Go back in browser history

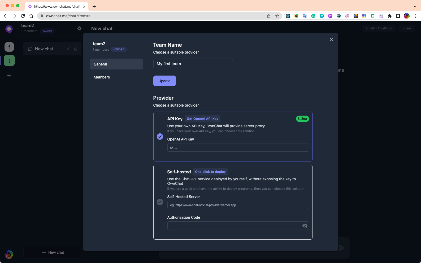tap(6, 16)
